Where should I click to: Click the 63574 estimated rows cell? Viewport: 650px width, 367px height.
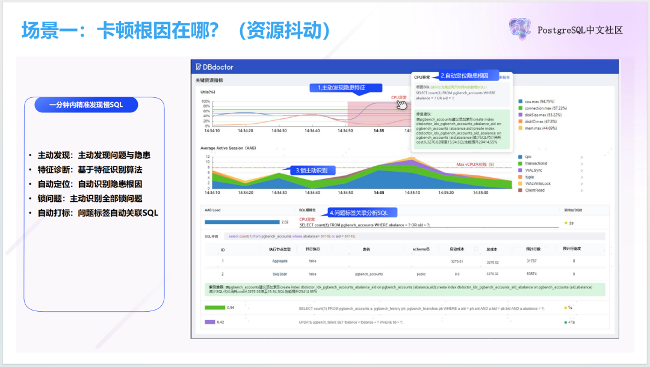tap(531, 274)
